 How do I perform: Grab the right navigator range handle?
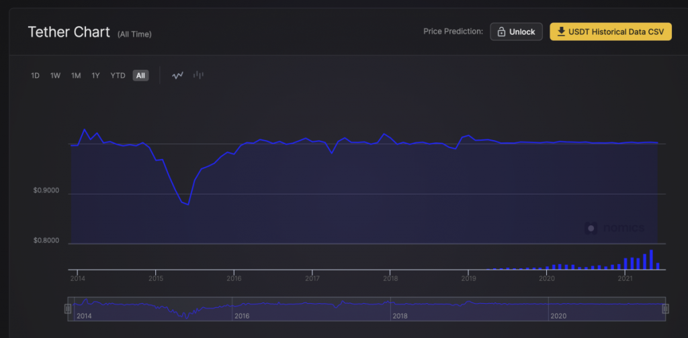(665, 308)
